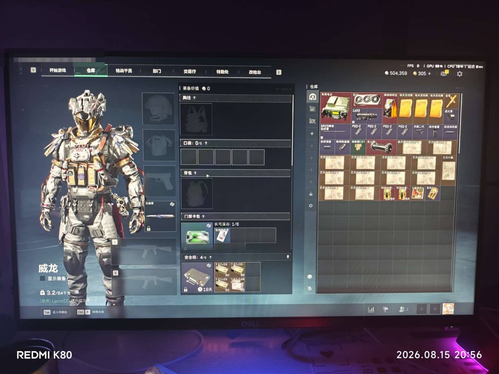
Task: Show help for 胸挂 section
Action: pyautogui.click(x=194, y=98)
